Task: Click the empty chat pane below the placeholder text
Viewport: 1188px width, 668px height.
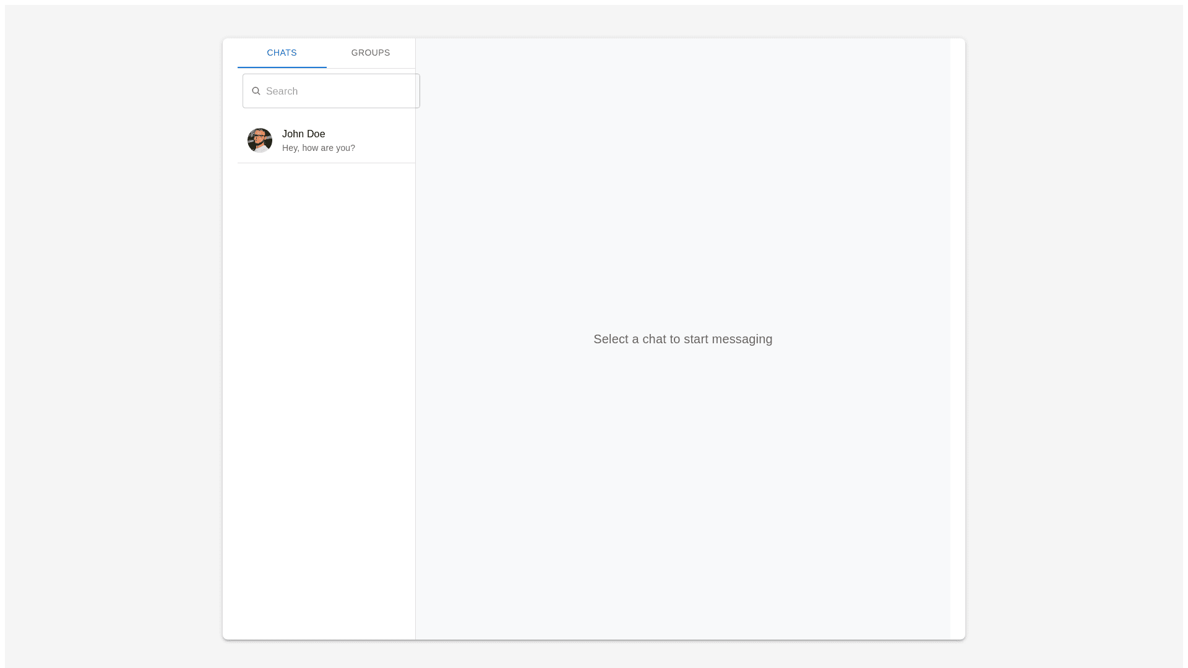Action: click(682, 495)
